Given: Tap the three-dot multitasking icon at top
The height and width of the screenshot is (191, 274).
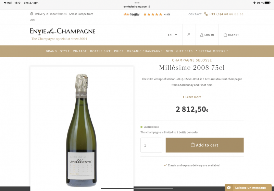Looking at the screenshot, I should [137, 2].
